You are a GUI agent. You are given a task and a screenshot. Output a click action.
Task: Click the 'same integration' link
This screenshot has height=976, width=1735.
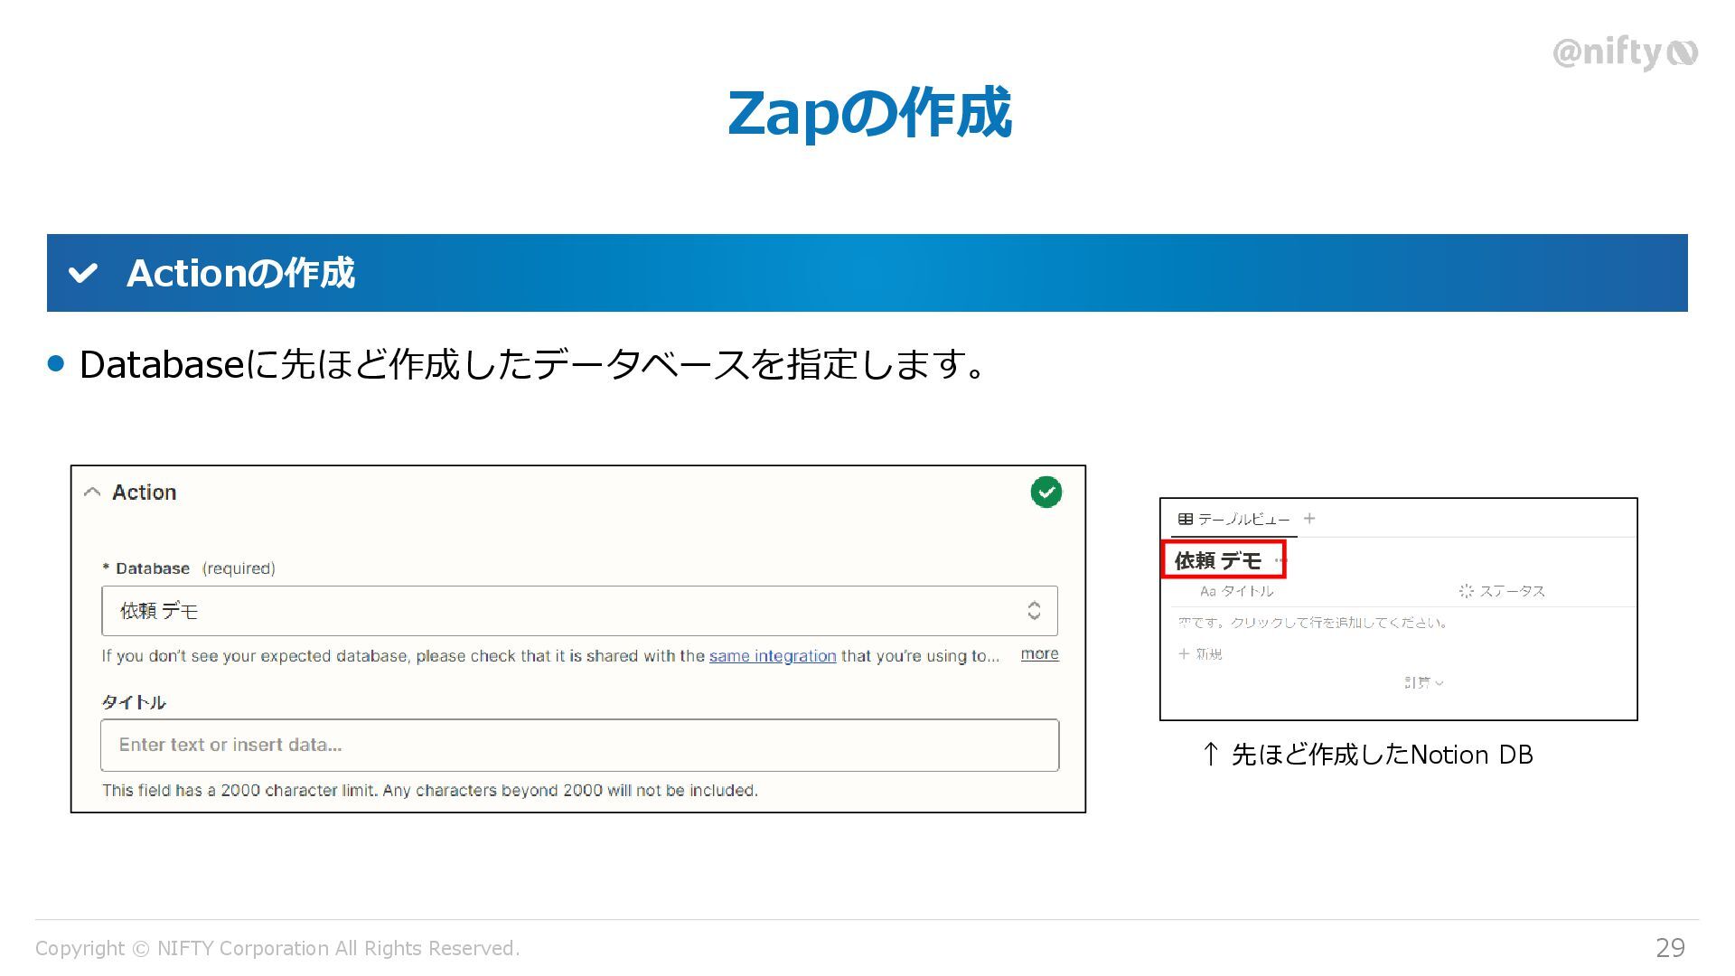[x=772, y=656]
